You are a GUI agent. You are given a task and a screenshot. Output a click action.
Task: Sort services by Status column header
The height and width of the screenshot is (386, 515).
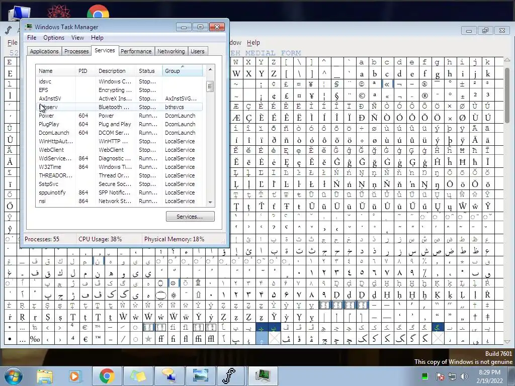(x=149, y=71)
